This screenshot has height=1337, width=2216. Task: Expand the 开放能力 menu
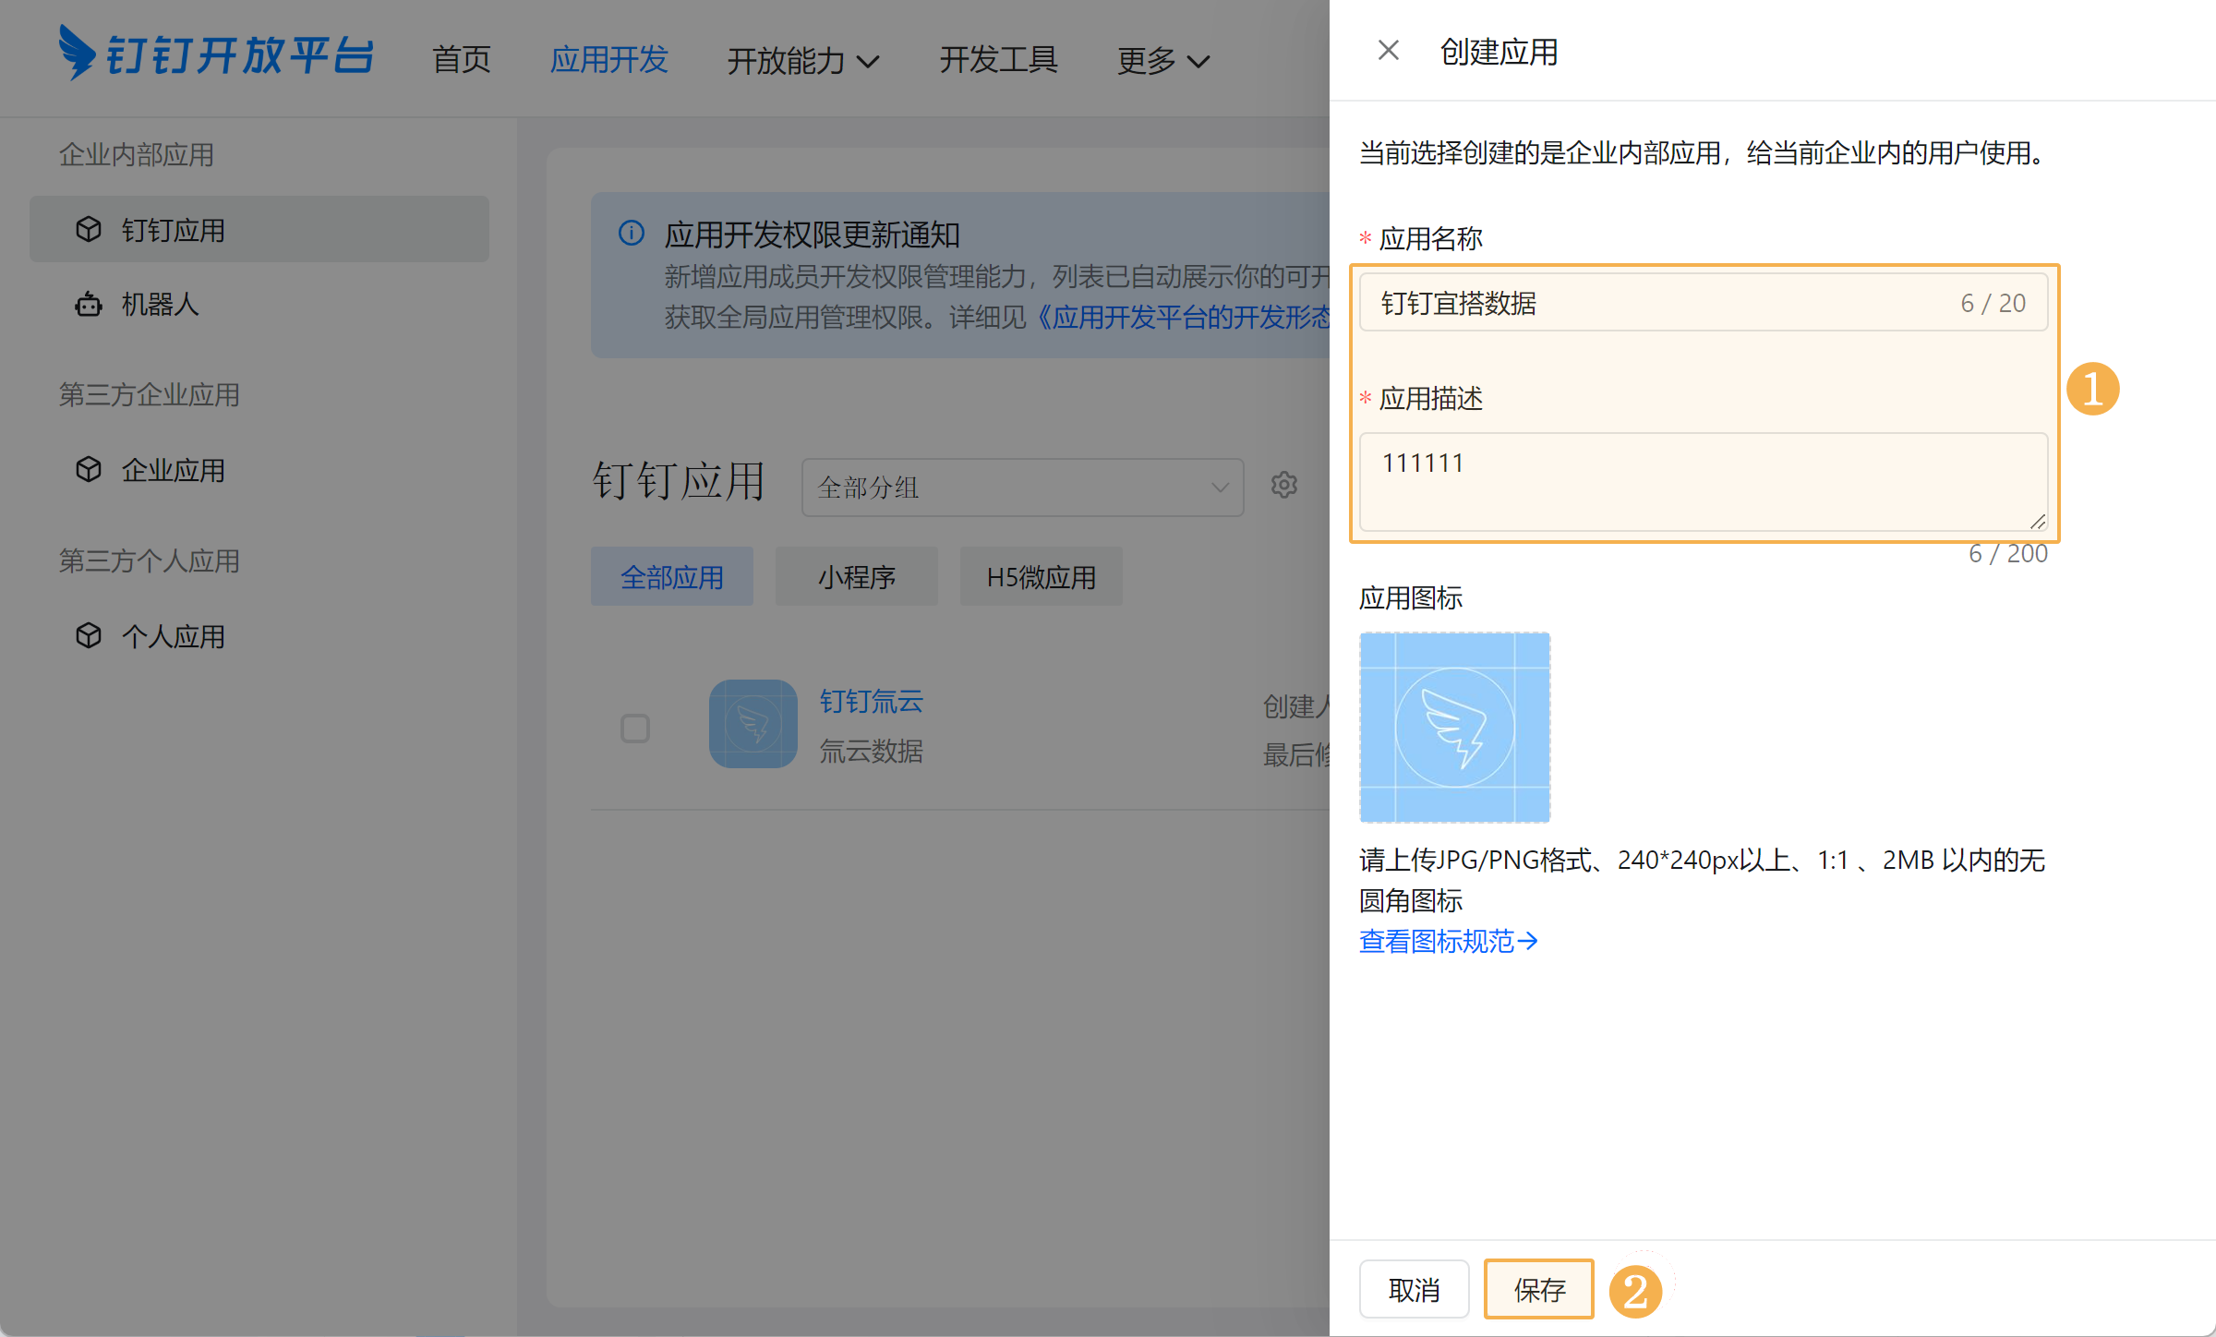pyautogui.click(x=802, y=61)
